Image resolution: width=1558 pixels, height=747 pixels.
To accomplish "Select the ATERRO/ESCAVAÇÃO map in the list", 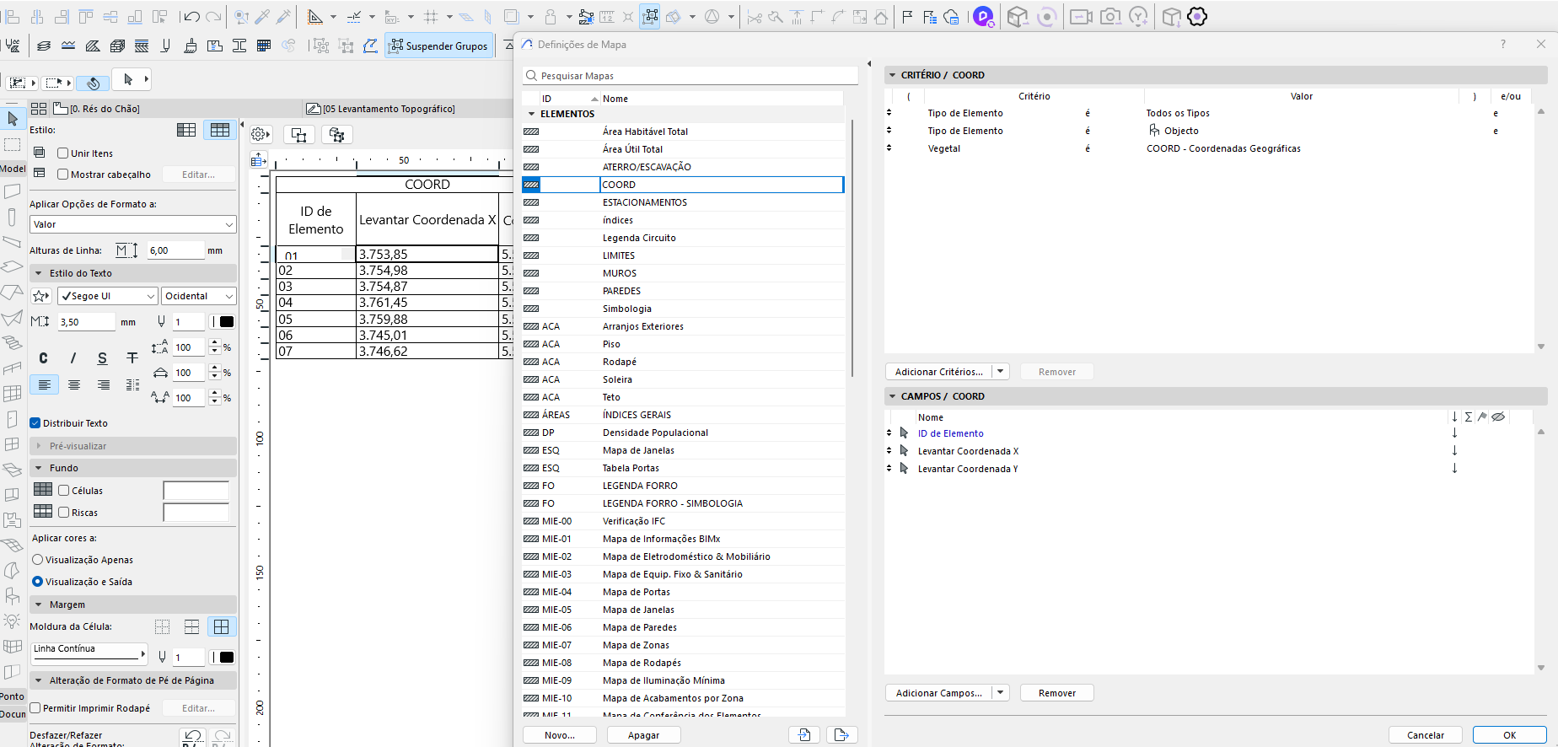I will [x=683, y=167].
